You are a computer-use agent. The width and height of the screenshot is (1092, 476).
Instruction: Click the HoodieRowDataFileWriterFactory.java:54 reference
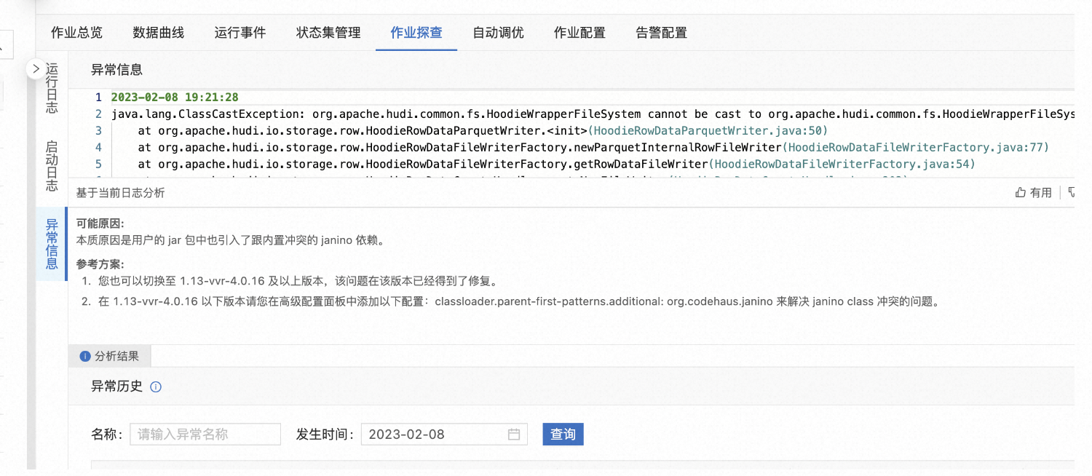click(x=843, y=164)
